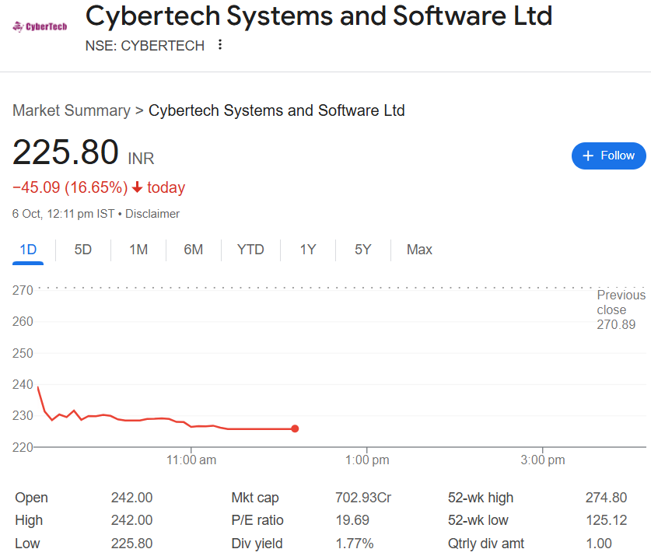Select the 1D time range tab
Image resolution: width=651 pixels, height=556 pixels.
[28, 250]
